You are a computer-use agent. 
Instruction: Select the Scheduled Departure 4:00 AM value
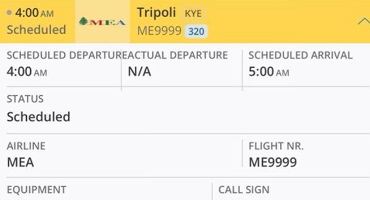27,72
